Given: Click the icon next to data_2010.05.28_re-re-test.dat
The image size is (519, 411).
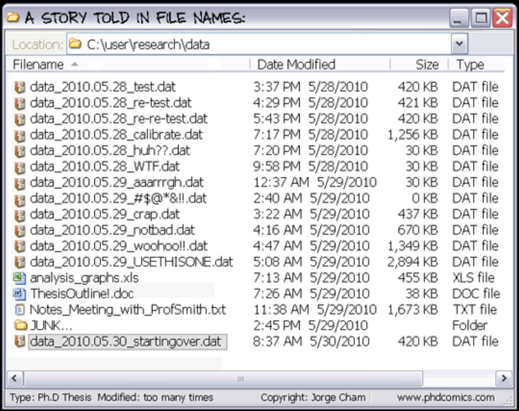Looking at the screenshot, I should 20,119.
